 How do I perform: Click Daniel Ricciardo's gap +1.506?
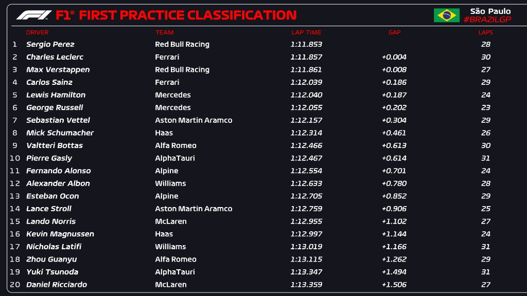tap(394, 285)
